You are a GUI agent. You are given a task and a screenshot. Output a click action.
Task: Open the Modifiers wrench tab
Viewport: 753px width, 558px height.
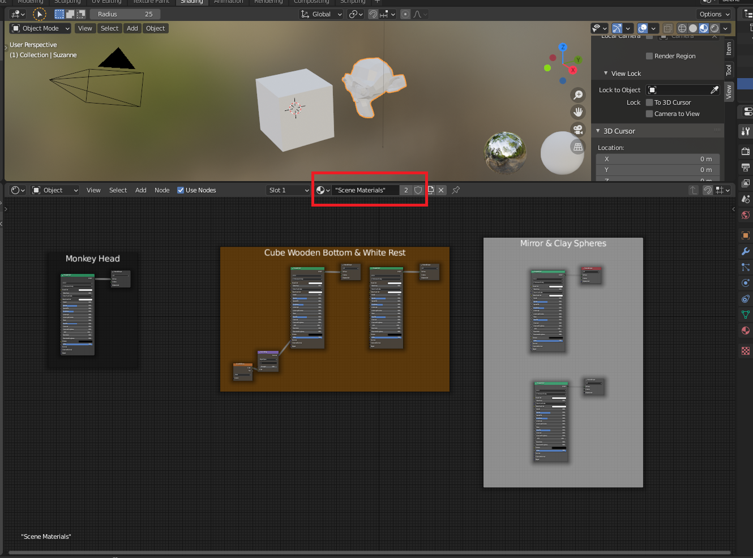tap(746, 251)
